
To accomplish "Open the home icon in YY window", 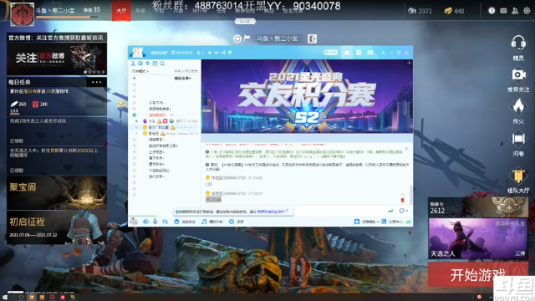I will [x=347, y=53].
